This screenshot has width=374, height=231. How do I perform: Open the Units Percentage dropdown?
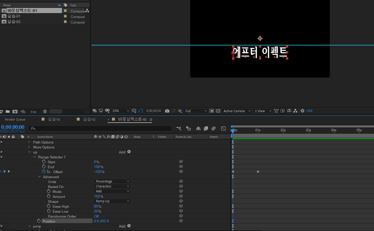click(x=112, y=181)
